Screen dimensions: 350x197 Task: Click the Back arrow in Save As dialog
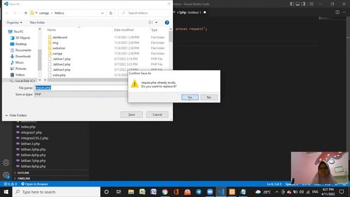tap(7, 13)
